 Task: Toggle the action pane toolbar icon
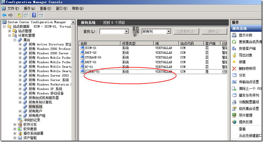click(41, 15)
